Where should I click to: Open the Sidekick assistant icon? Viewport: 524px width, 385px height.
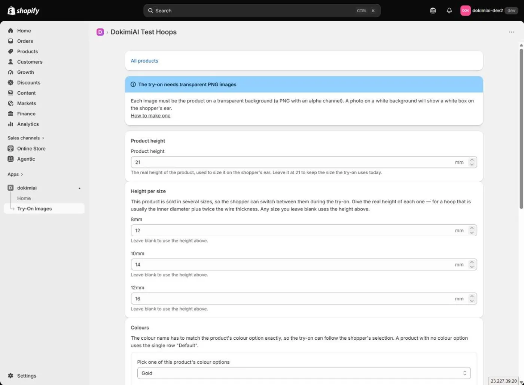click(x=433, y=10)
